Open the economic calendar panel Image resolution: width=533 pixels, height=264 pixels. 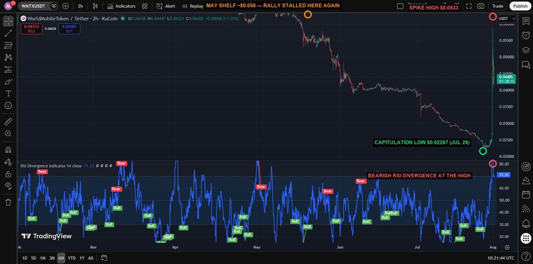point(526,194)
